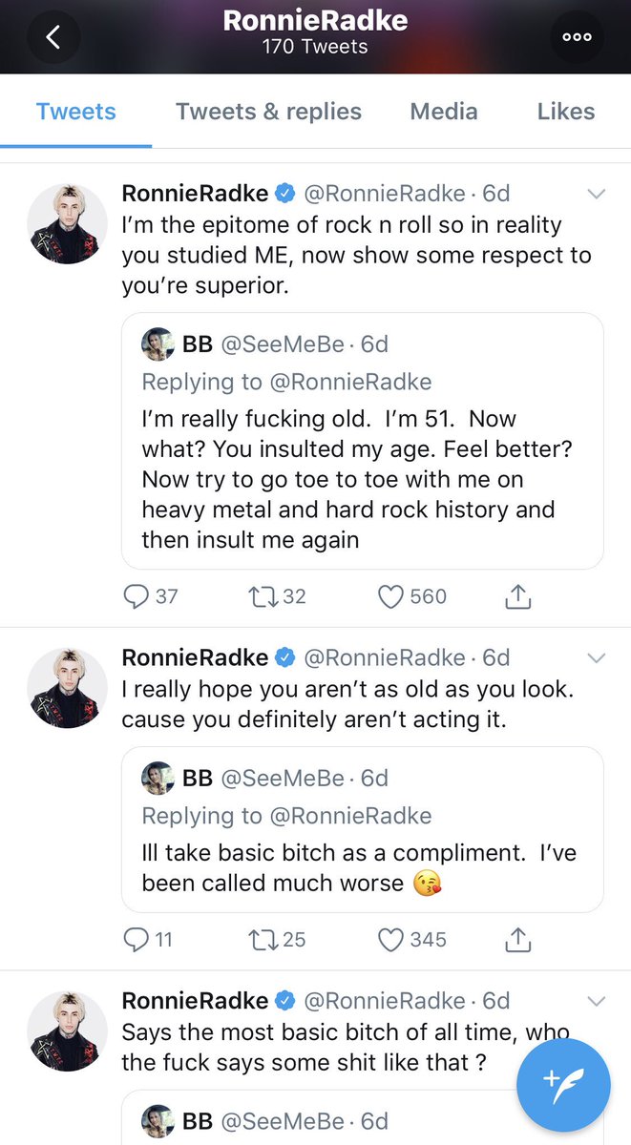The height and width of the screenshot is (1145, 631).
Task: Tap RonnieRadke's avatar on the first tweet
Action: [x=67, y=222]
